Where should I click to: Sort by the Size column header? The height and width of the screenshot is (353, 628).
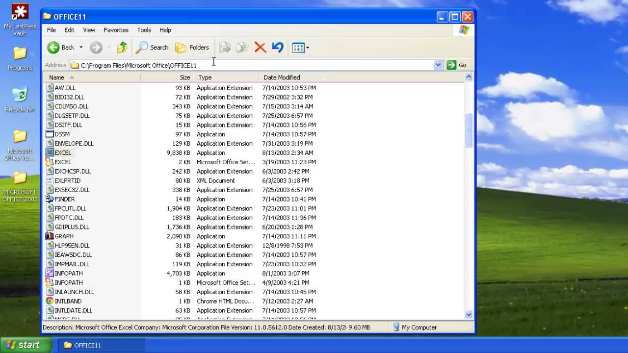click(167, 77)
